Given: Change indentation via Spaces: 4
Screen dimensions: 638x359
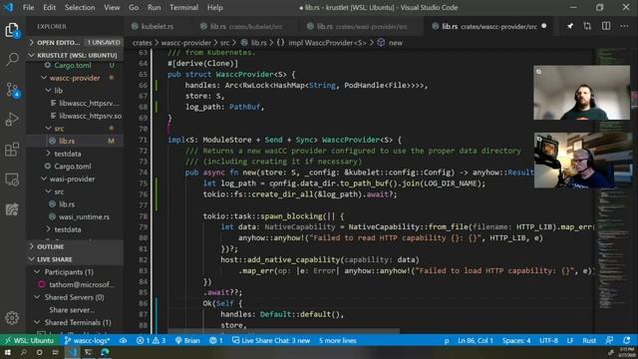Looking at the screenshot, I should click(x=516, y=340).
